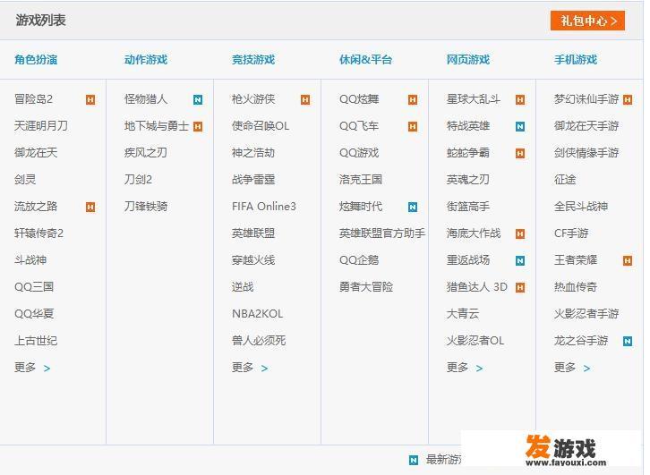Viewport: 650px width, 475px height.
Task: Open the 英雄联盟 game link
Action: (x=252, y=233)
